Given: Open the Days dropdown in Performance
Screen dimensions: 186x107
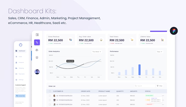Looking at the screenshot, I should (159, 52).
